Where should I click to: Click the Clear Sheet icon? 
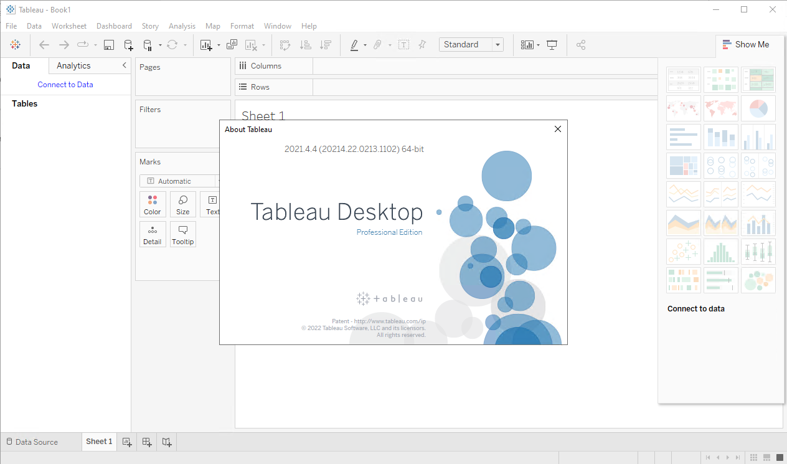(x=251, y=45)
